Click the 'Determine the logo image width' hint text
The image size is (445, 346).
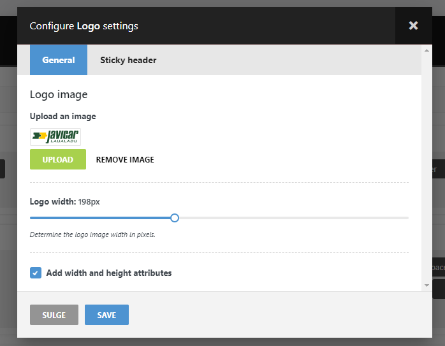coord(92,234)
